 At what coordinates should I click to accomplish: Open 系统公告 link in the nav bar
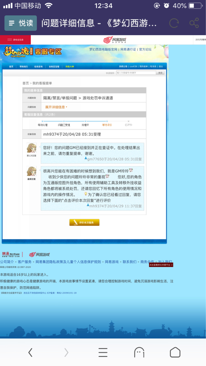(x=123, y=66)
